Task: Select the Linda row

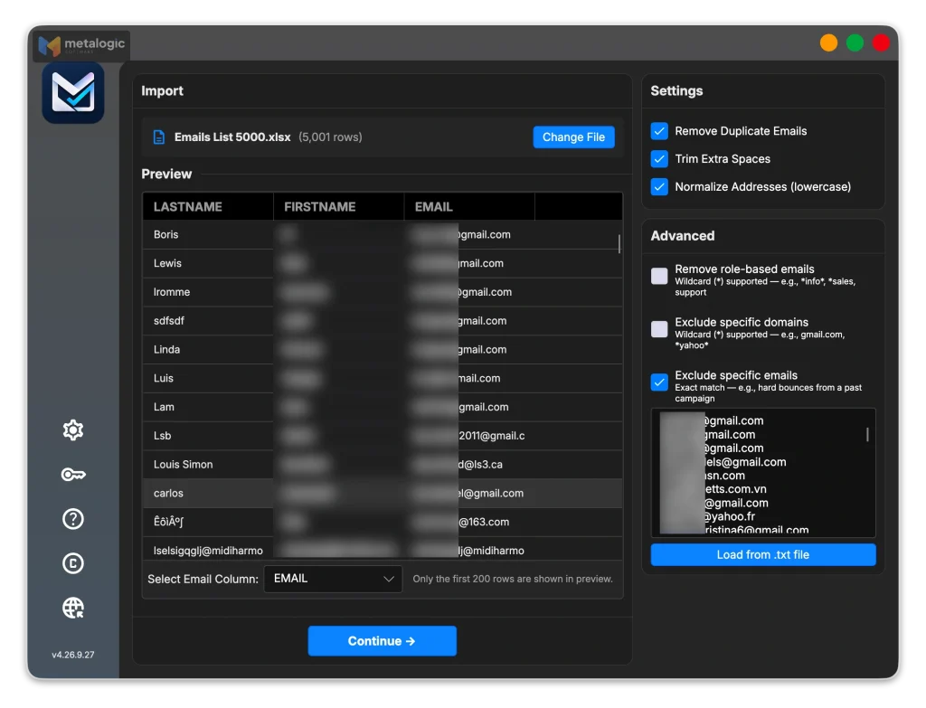Action: [383, 350]
